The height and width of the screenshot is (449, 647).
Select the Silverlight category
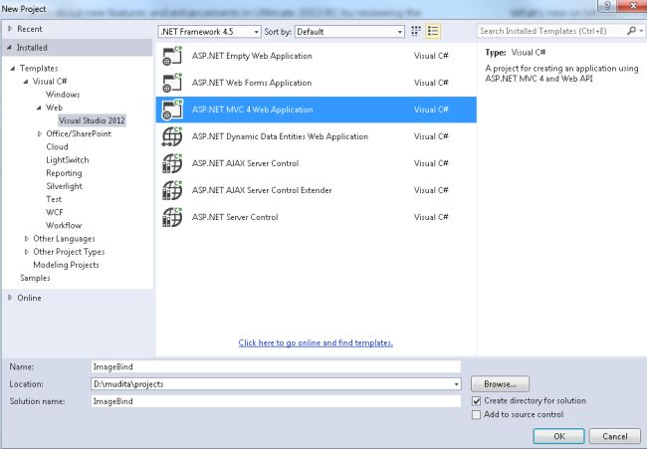(x=64, y=186)
